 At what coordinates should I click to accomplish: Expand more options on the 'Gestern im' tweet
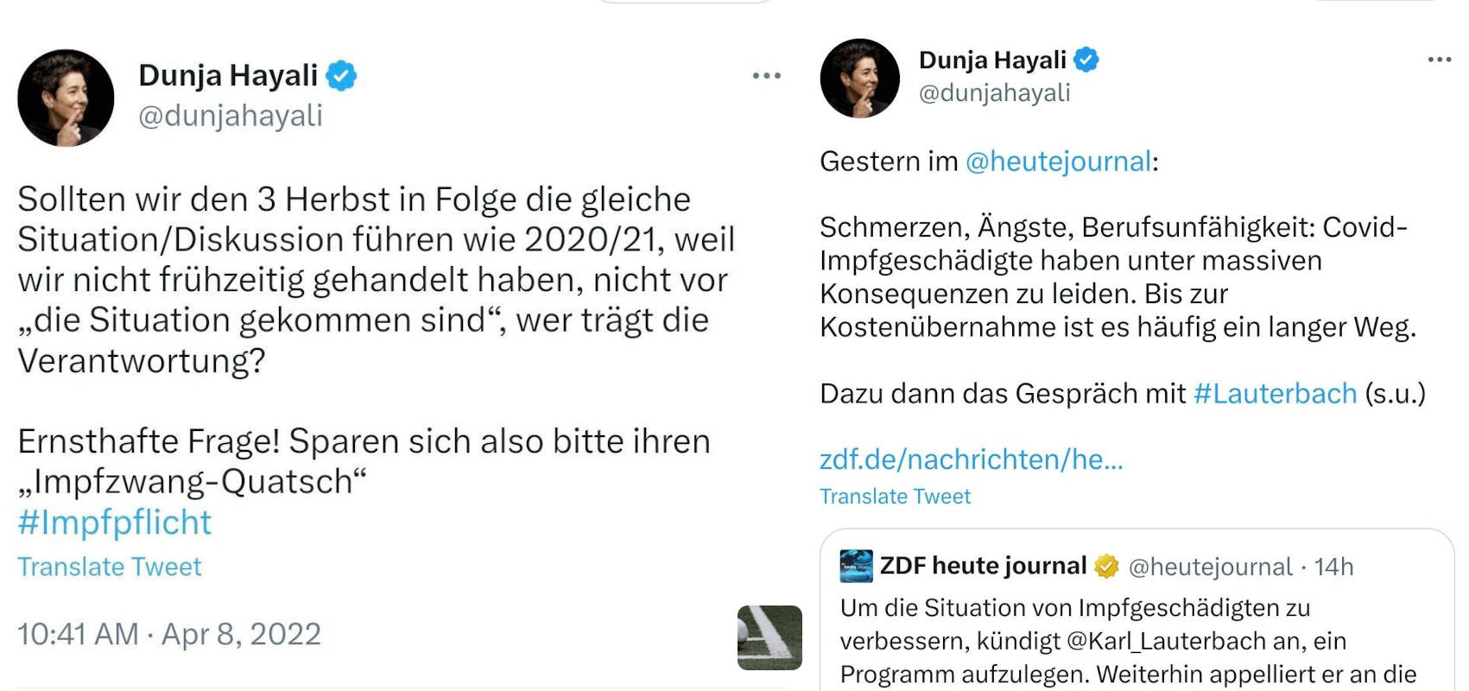pyautogui.click(x=1439, y=60)
